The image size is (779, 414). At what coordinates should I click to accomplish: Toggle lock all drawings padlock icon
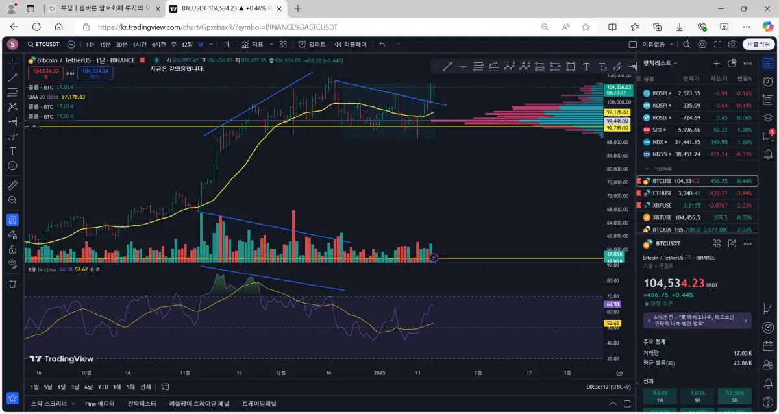(12, 249)
